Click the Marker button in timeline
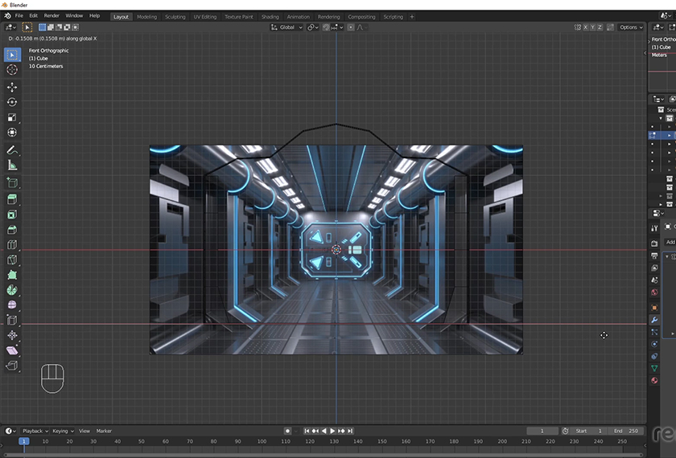This screenshot has width=676, height=458. coord(105,431)
